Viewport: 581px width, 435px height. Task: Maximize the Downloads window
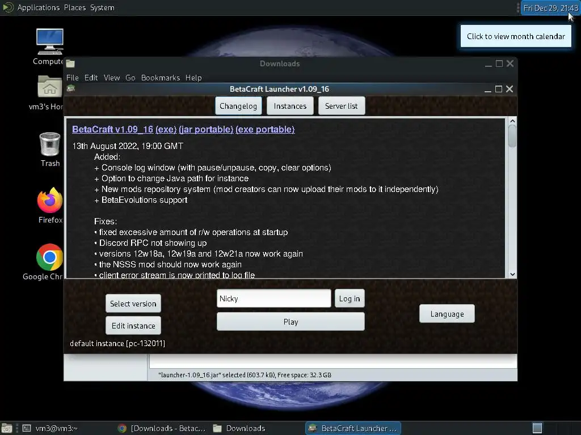coord(499,63)
